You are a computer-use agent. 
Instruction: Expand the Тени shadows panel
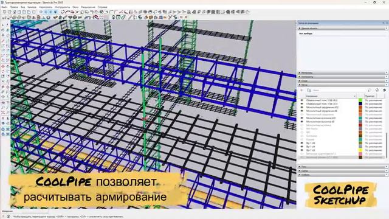point(343,167)
